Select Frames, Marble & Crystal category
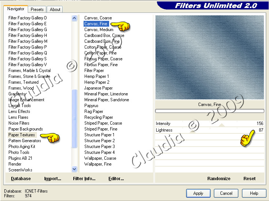The image size is (269, 201). (30, 71)
